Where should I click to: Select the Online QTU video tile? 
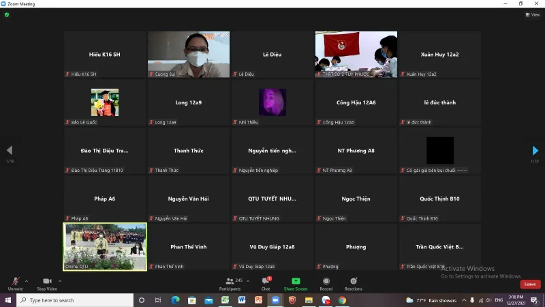click(105, 247)
